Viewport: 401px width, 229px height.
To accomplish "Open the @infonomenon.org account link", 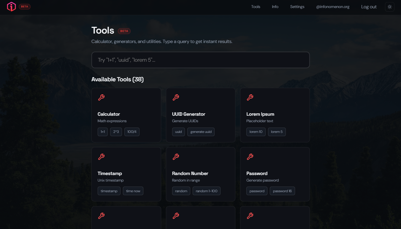I will click(x=333, y=7).
